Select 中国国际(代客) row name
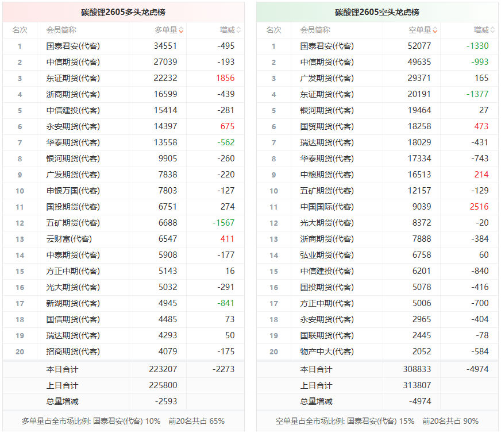The width and height of the screenshot is (501, 433). pyautogui.click(x=327, y=207)
